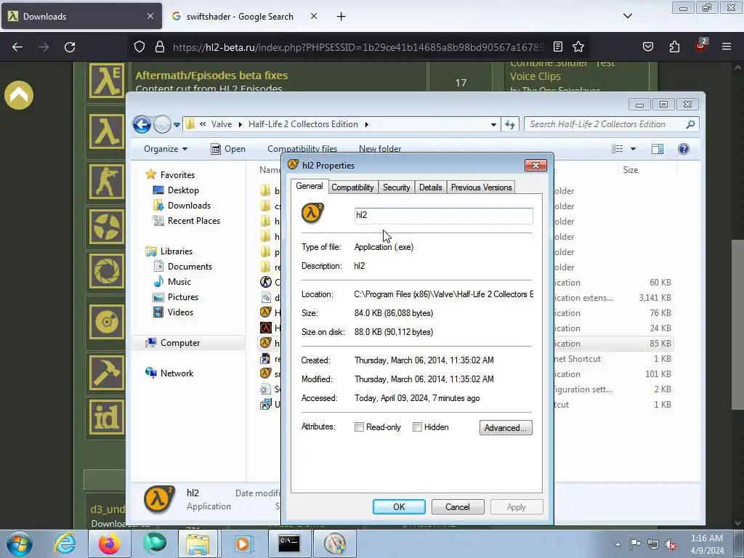Click Cancel in hl2 Properties

click(x=458, y=506)
